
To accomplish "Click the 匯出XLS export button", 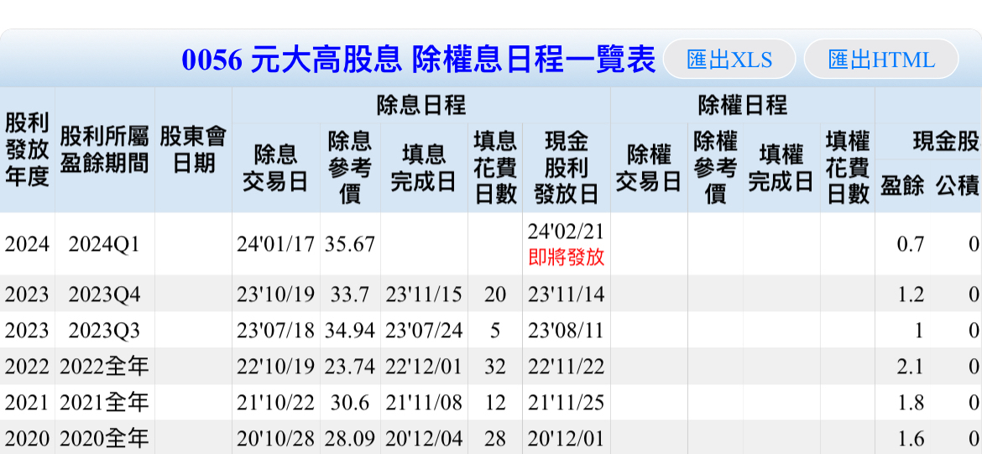I will pos(729,60).
